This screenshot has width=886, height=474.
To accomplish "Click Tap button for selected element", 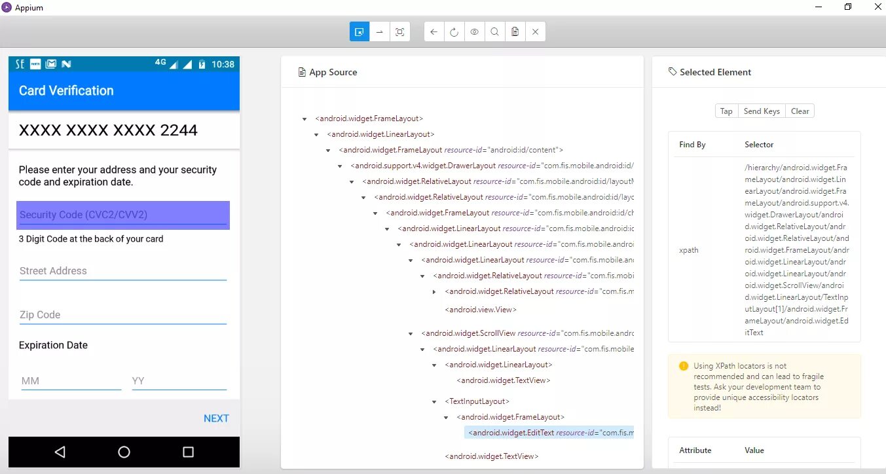I will point(726,111).
